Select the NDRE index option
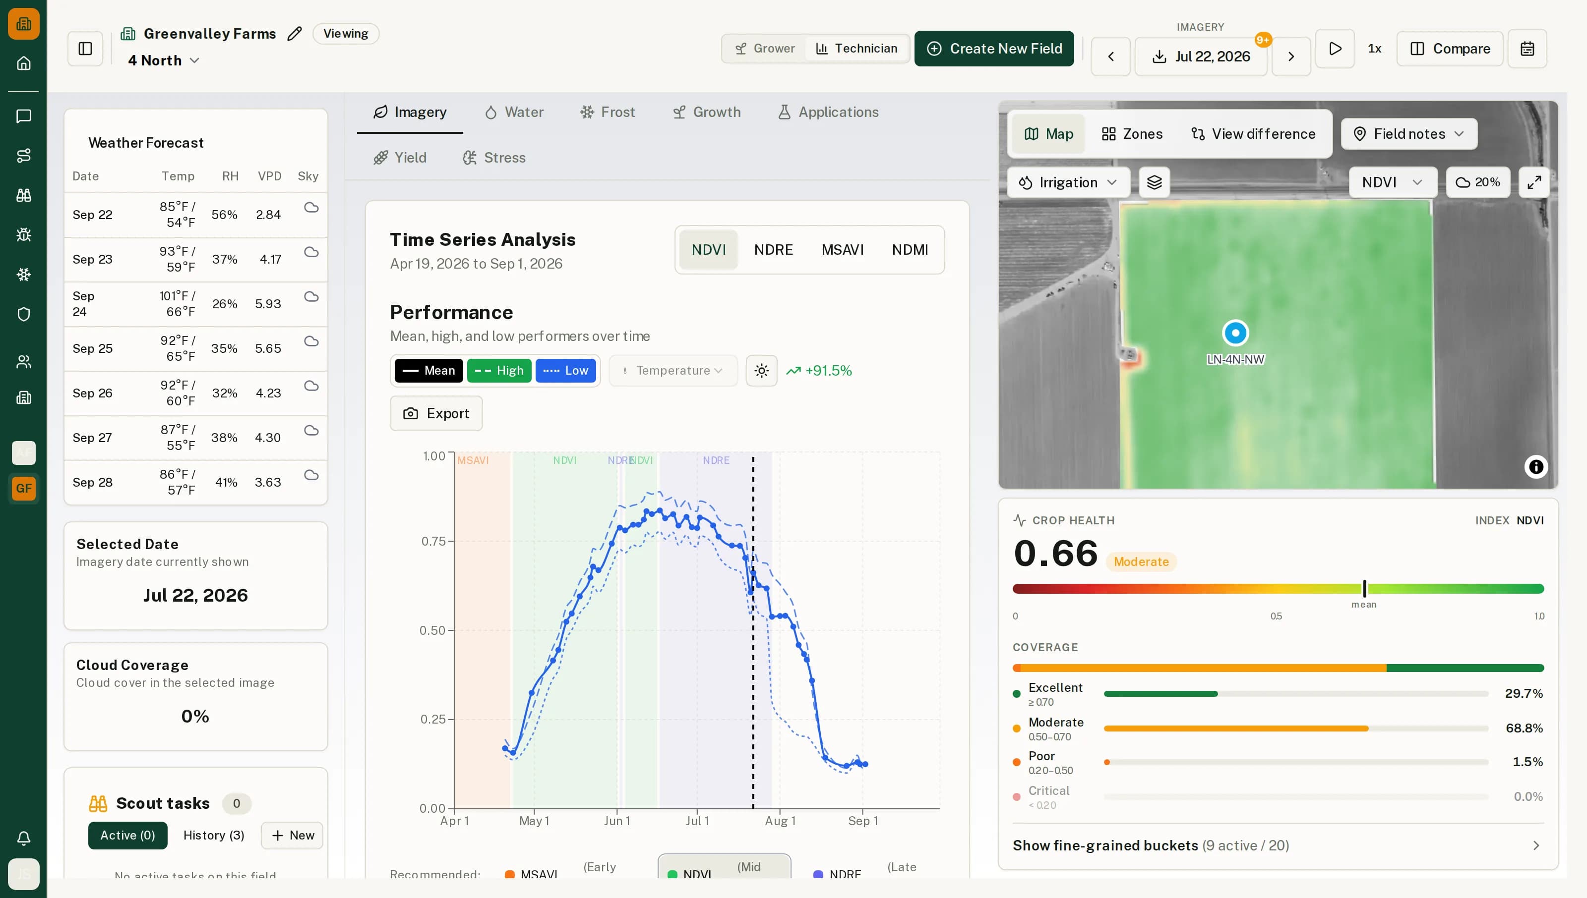The height and width of the screenshot is (898, 1587). click(x=773, y=250)
